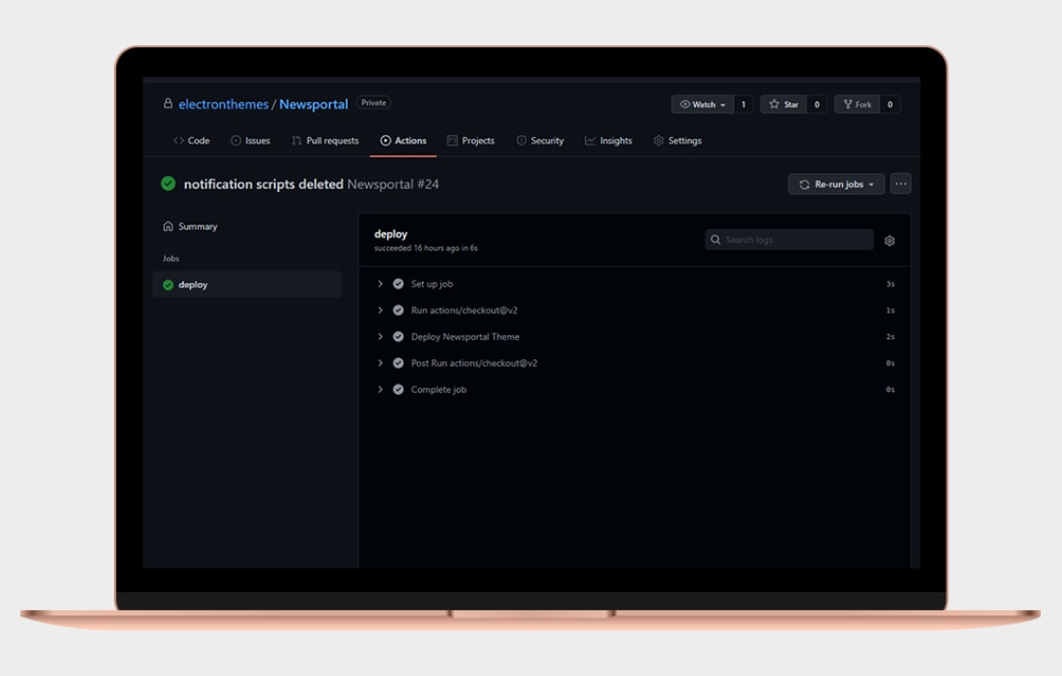
Task: Click Deploy Newsportal Theme check icon
Action: point(398,337)
